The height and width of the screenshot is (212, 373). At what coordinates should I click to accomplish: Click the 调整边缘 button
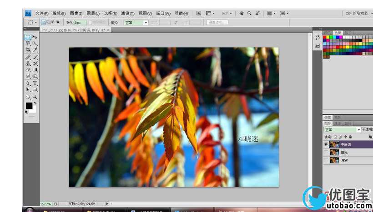point(217,22)
